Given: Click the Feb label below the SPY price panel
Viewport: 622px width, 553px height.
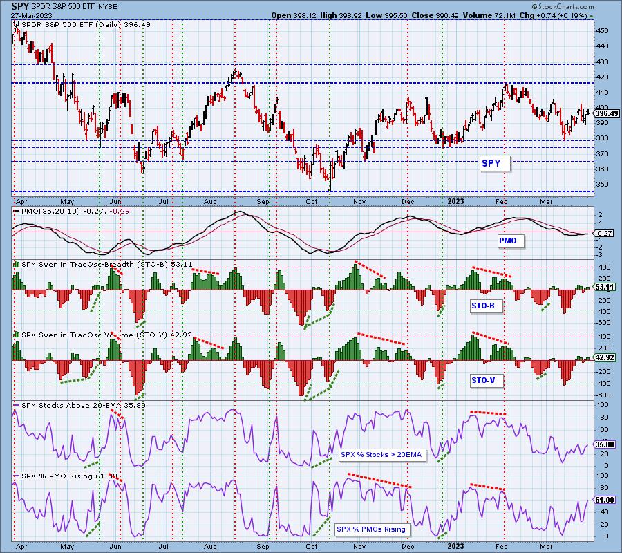Looking at the screenshot, I should pyautogui.click(x=502, y=202).
